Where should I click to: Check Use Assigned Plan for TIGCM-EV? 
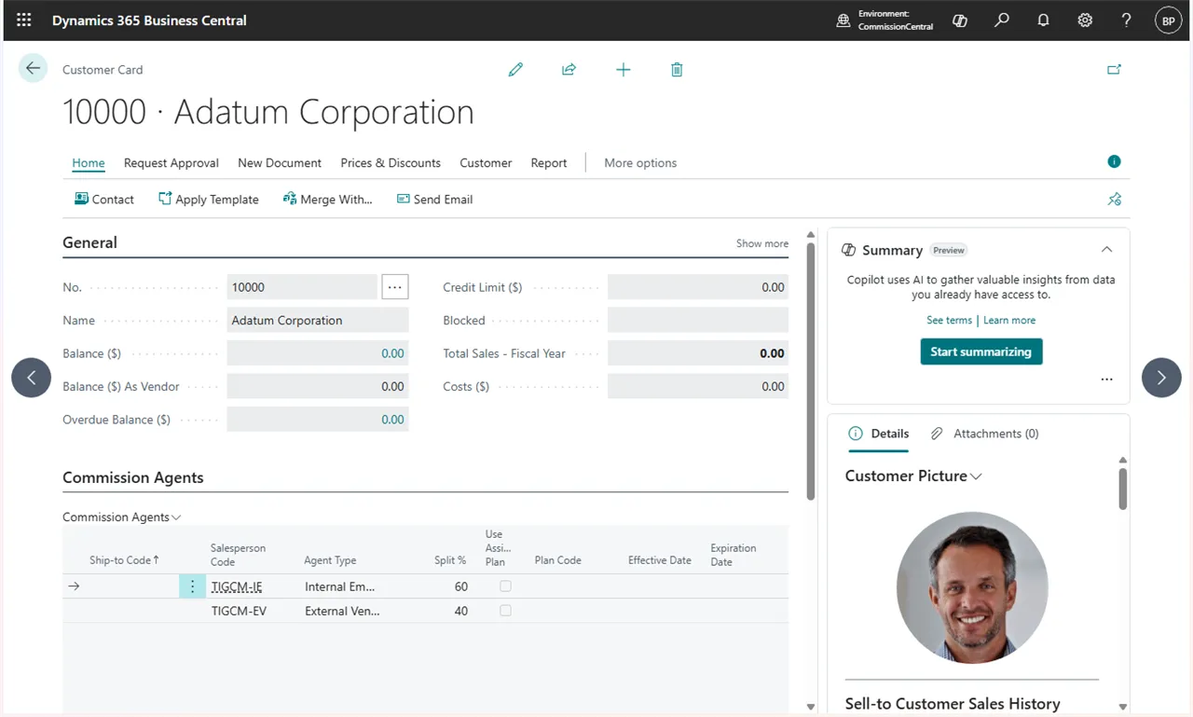[x=505, y=611]
